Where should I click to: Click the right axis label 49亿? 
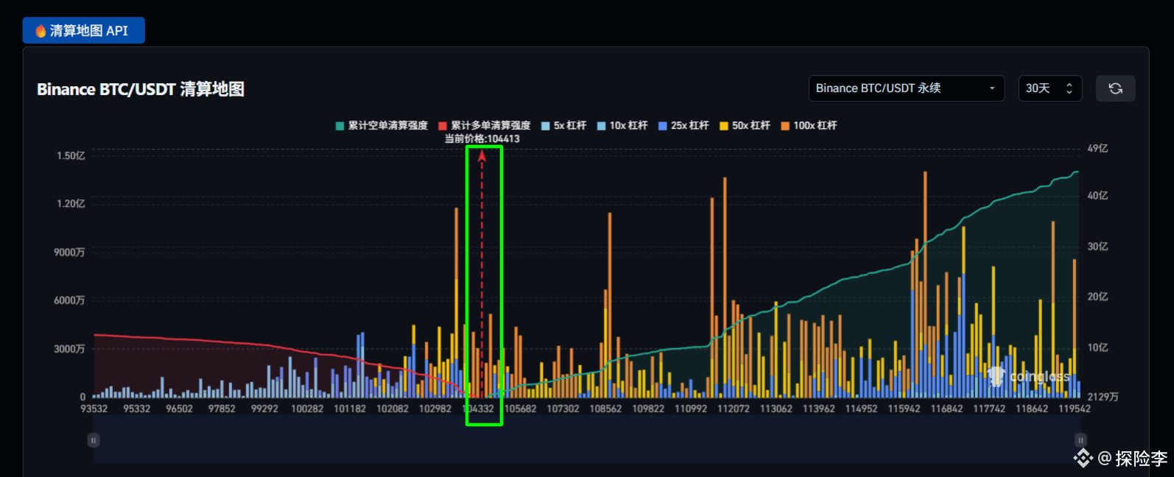click(x=1098, y=149)
